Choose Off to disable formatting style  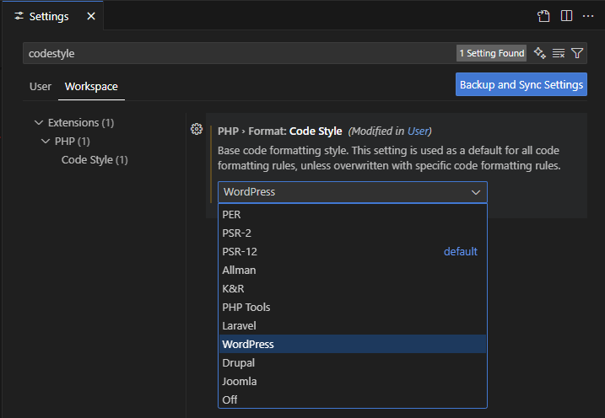(352, 399)
